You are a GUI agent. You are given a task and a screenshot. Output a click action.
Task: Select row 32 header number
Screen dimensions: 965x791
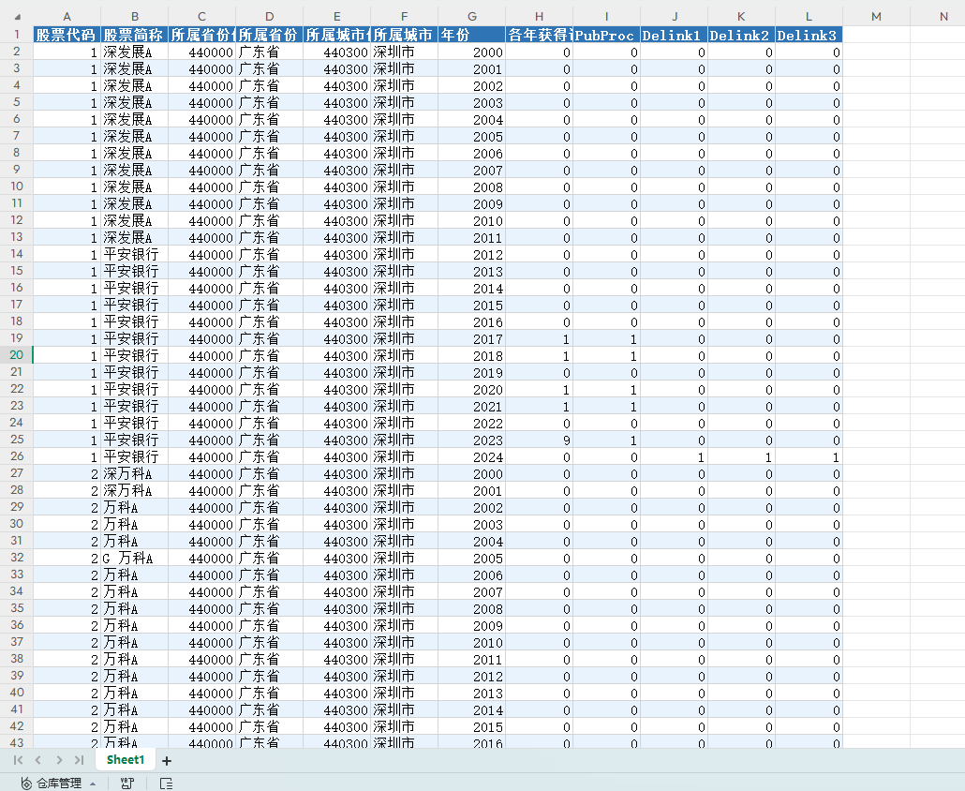(x=17, y=557)
